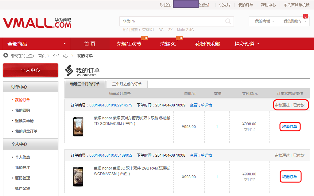Expand the 我的购物车 dropdown
This screenshot has height=196, width=314.
295,21
